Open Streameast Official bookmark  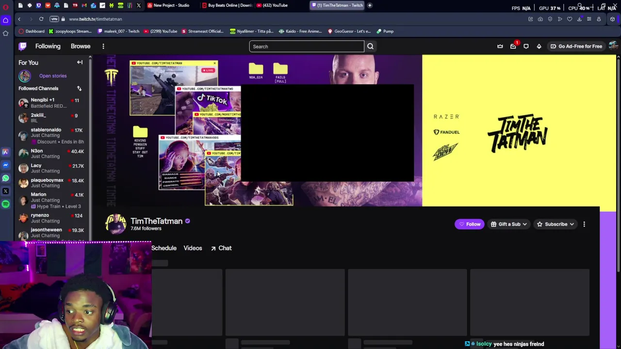click(x=202, y=31)
